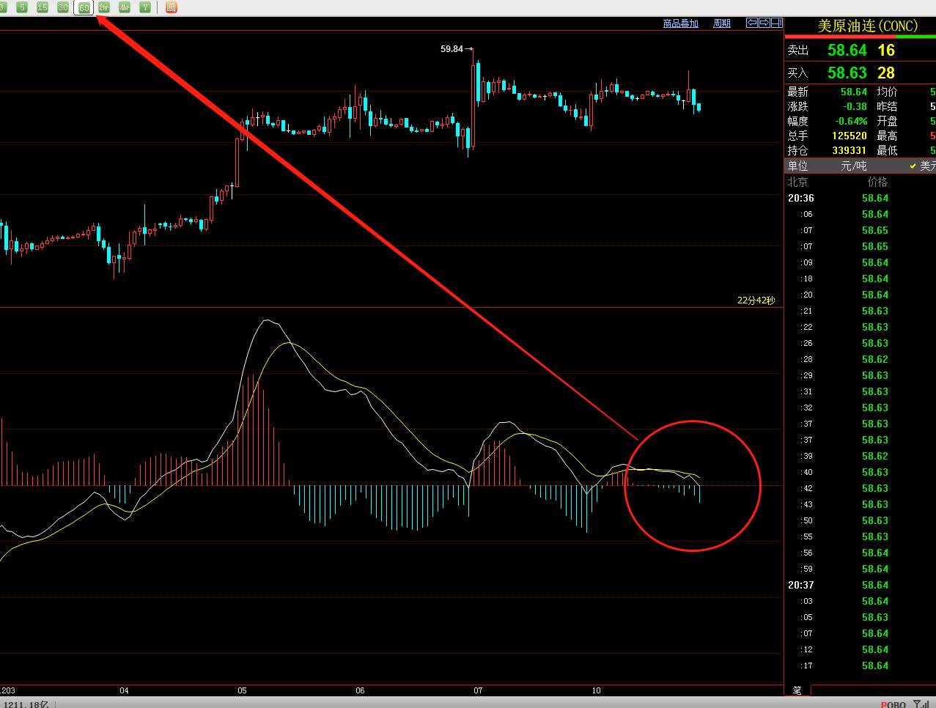Click the 10 date marker on time axis
936x708 pixels.
[x=596, y=690]
